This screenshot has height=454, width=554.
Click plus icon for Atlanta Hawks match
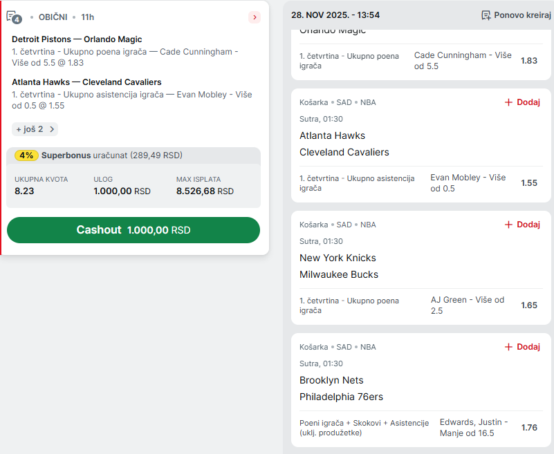[508, 102]
